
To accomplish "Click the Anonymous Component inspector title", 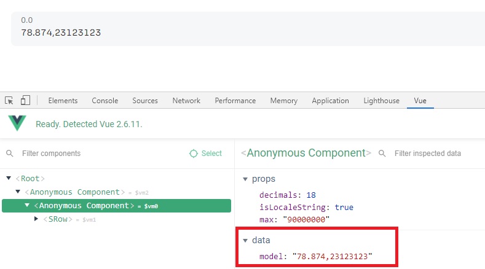I will coord(306,153).
